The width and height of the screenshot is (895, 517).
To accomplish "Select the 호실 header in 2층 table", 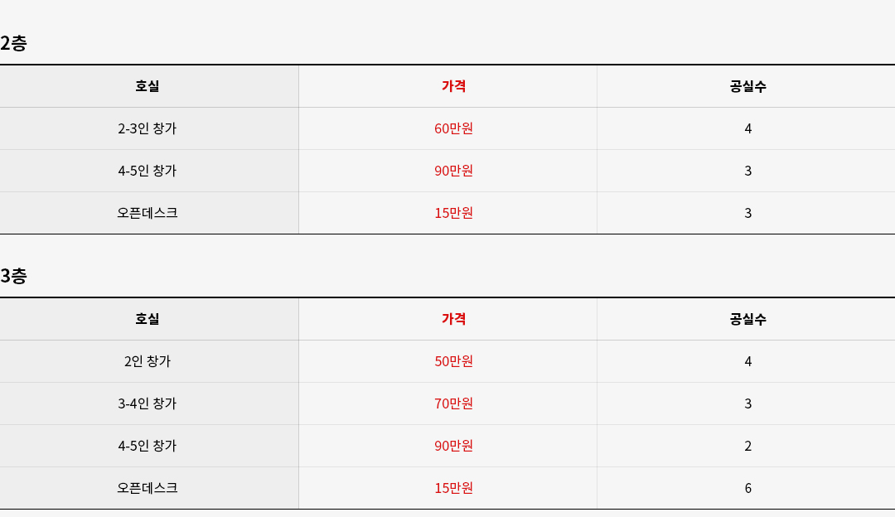I will (x=148, y=86).
